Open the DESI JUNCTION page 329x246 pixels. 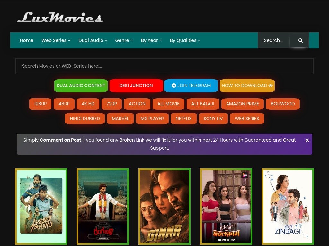pos(136,86)
